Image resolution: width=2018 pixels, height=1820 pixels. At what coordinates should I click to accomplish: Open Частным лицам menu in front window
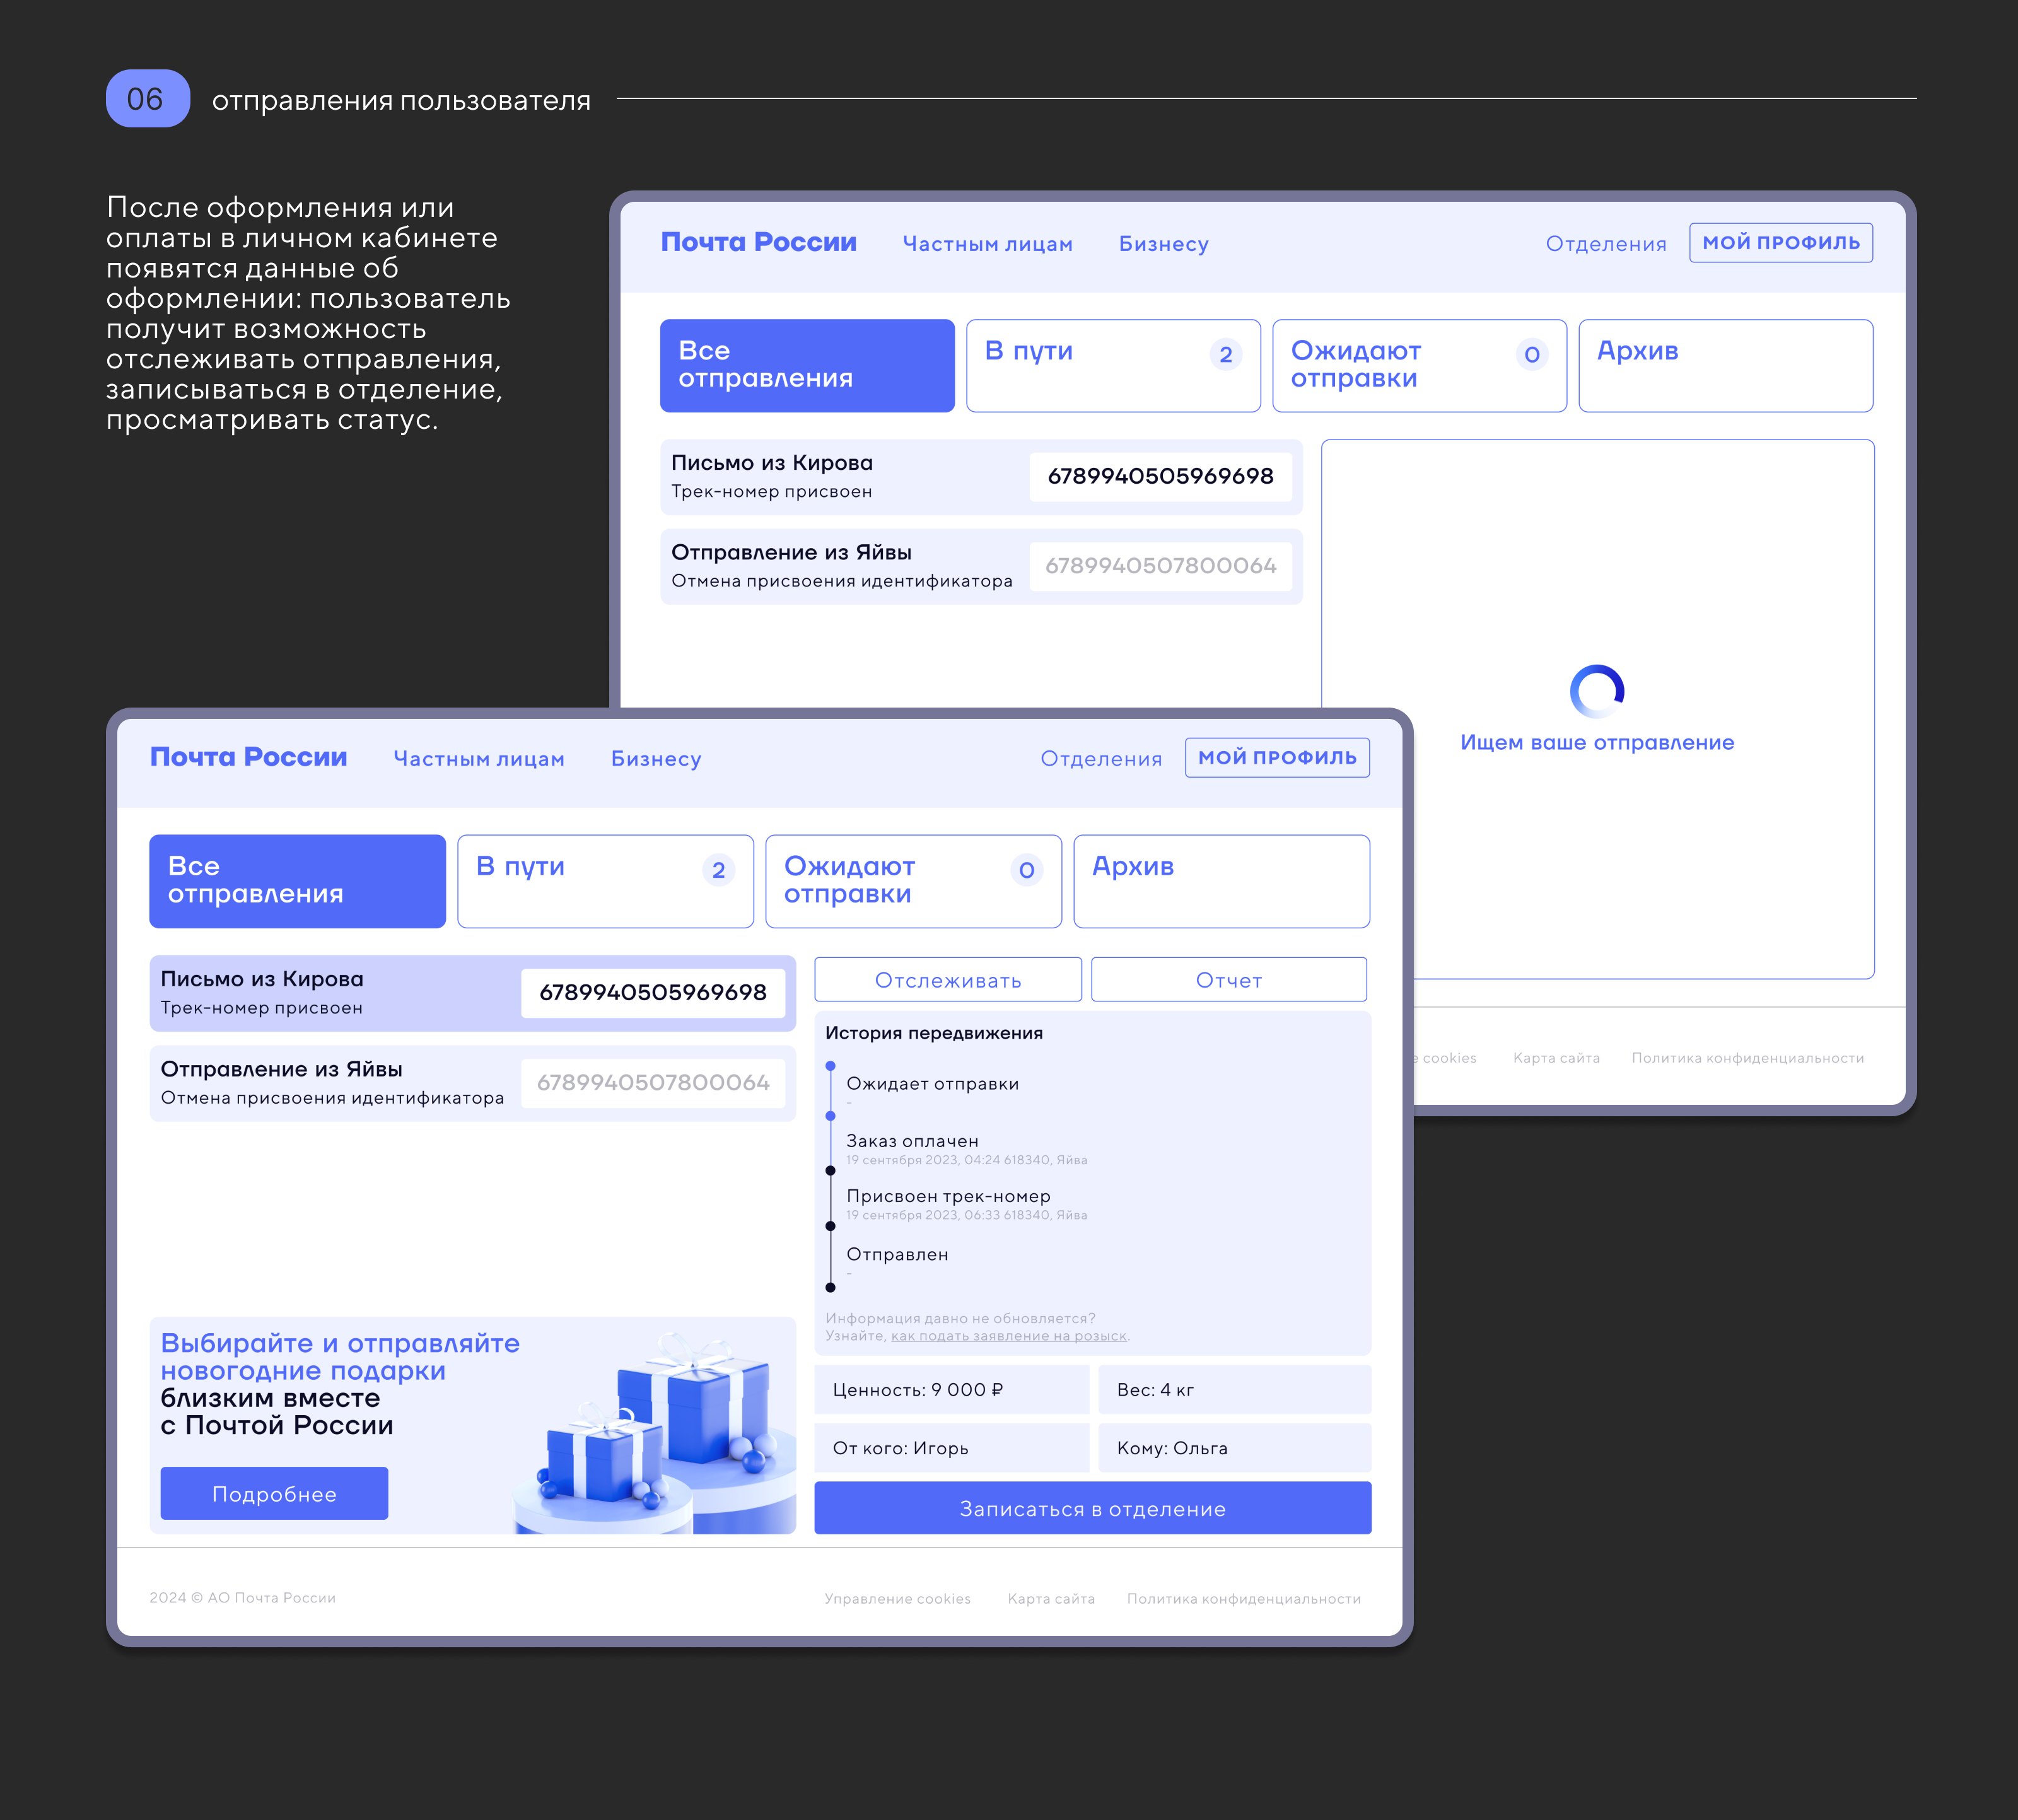tap(479, 759)
